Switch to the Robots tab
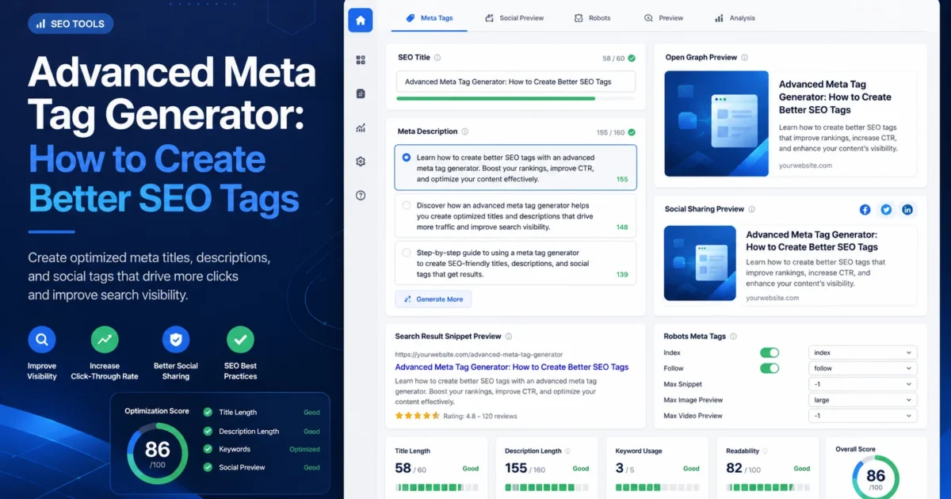 pos(593,17)
